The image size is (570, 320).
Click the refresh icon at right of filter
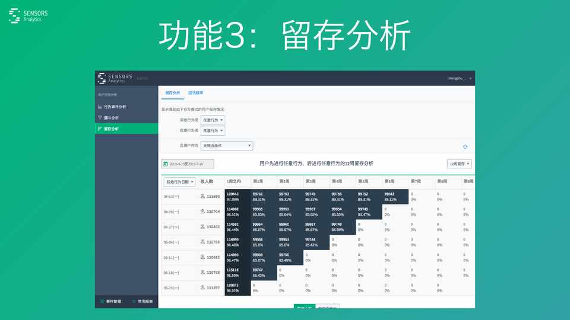465,146
